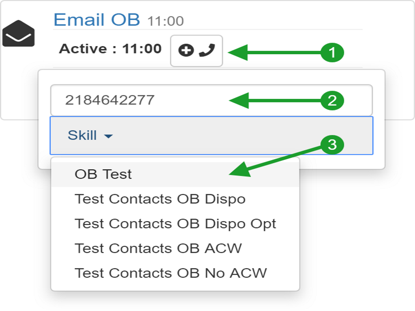Image resolution: width=415 pixels, height=311 pixels.
Task: Click the phone handset icon
Action: pyautogui.click(x=207, y=51)
